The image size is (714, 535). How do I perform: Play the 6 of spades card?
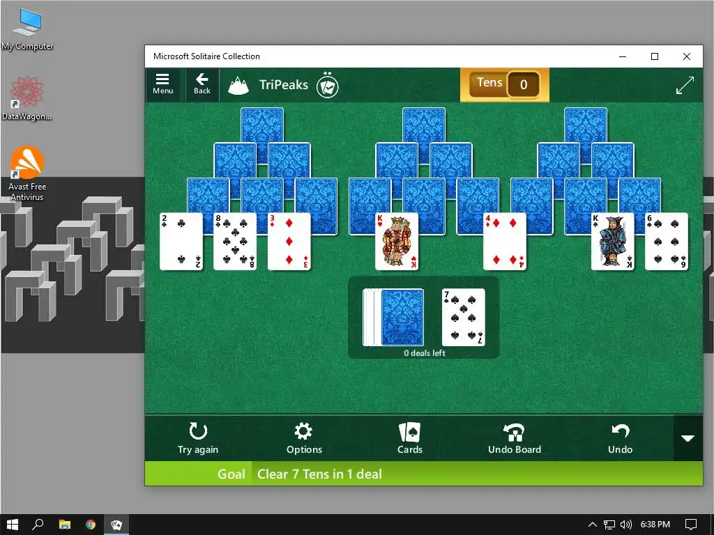pos(666,242)
